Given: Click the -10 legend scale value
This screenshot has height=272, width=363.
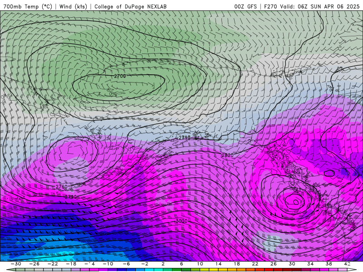Looking at the screenshot, I should tap(108, 264).
